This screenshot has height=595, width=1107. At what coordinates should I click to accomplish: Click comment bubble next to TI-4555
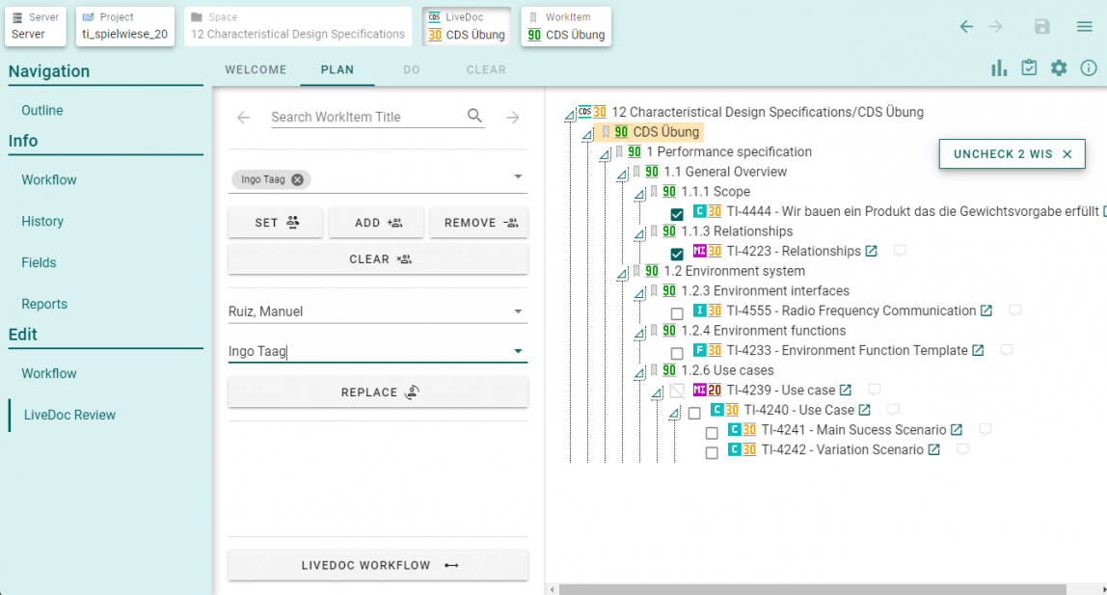pos(1014,311)
